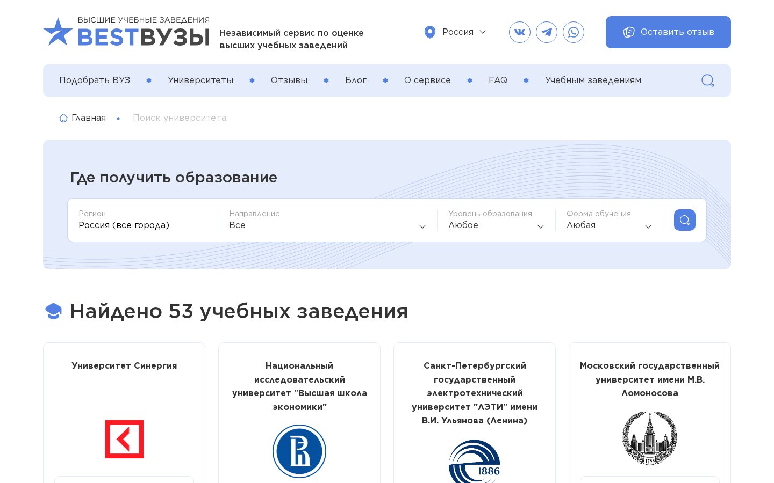Viewport: 774px width, 483px height.
Task: Click the Оставить отзыв button
Action: click(x=668, y=32)
